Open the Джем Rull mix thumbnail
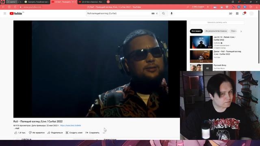The width and height of the screenshot is (260, 146). 201,57
